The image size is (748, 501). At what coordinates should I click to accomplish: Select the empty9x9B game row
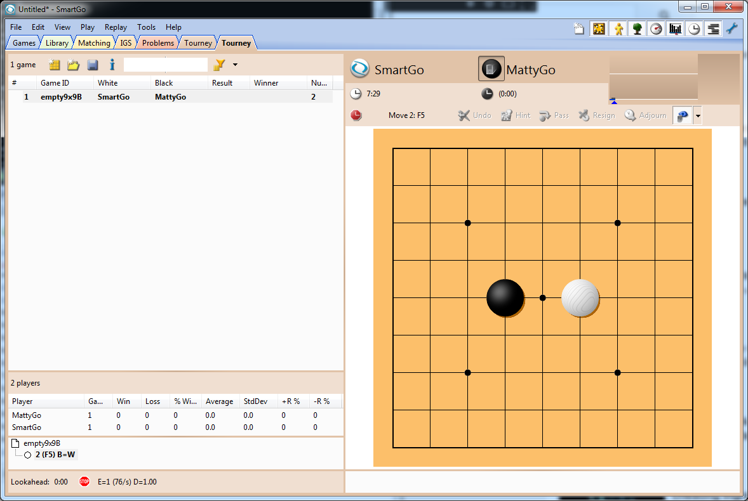coord(171,96)
